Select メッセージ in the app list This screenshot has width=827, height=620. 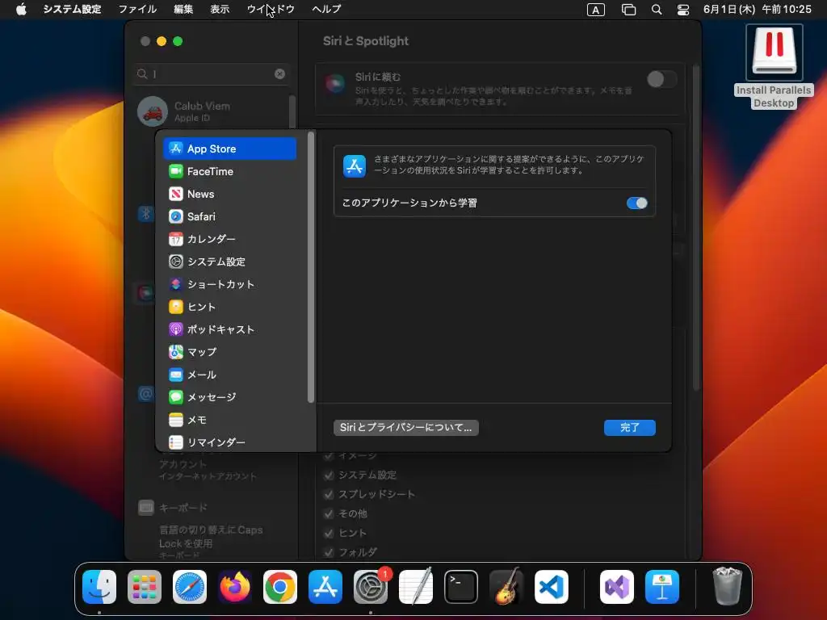[x=230, y=397]
